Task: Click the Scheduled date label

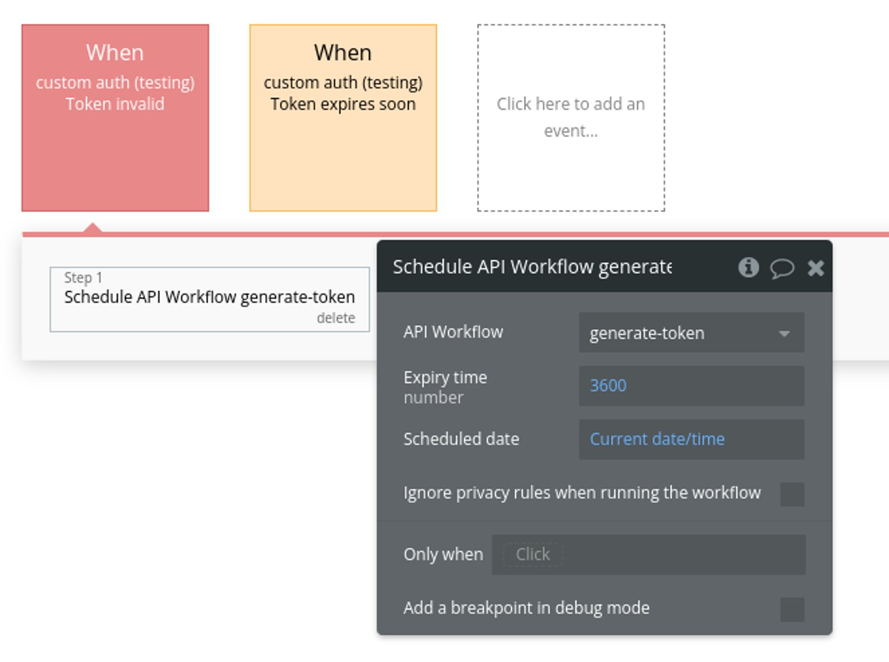Action: (461, 439)
